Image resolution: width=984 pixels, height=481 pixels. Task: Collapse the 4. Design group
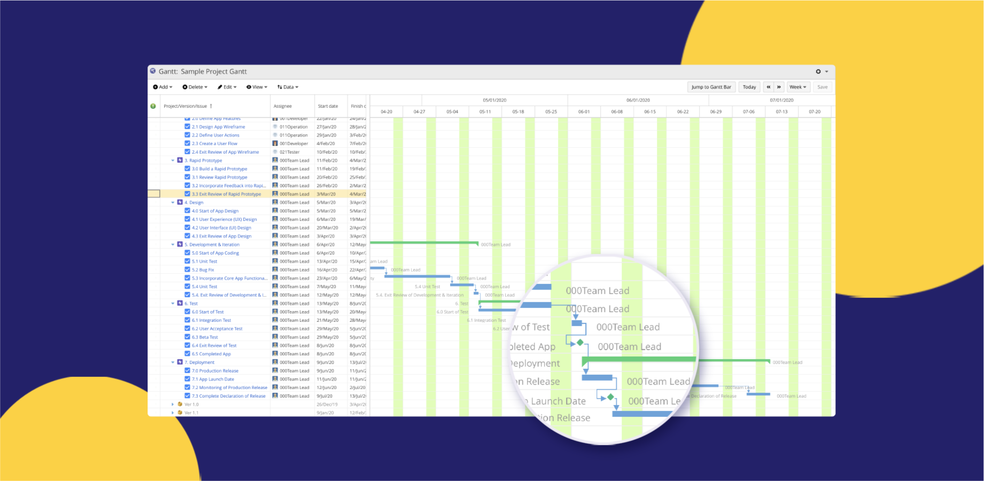click(x=173, y=202)
